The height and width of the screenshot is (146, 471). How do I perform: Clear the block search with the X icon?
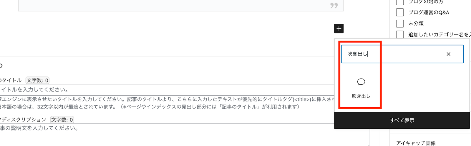(x=448, y=54)
